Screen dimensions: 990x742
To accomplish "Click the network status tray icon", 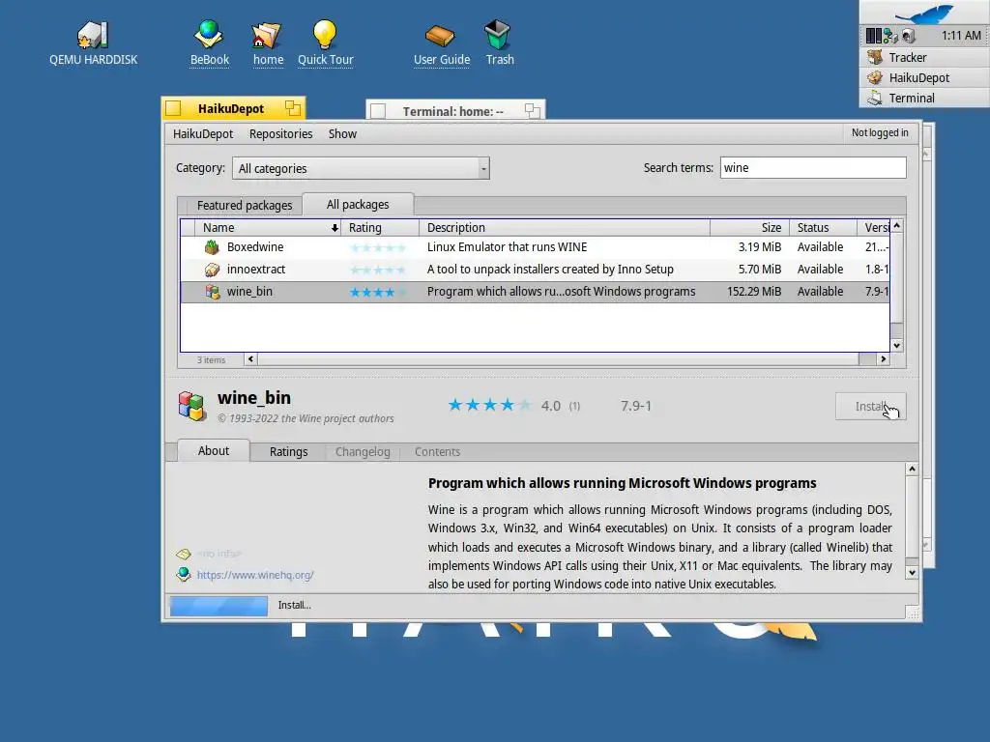I will (890, 36).
